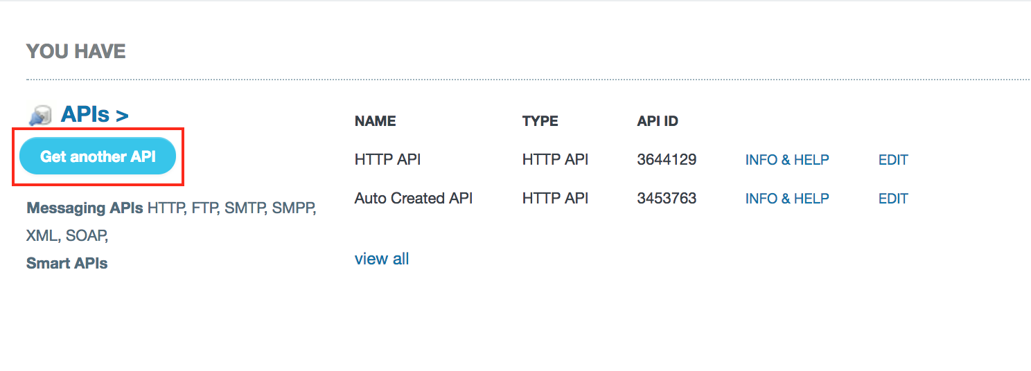Screen dimensions: 1031x371
Task: Open INFO & HELP for API 3644129
Action: [x=787, y=160]
